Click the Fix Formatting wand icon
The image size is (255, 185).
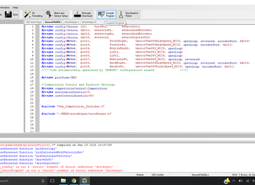click(x=27, y=14)
